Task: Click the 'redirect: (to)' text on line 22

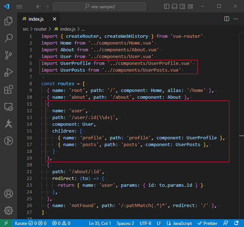Action: (71, 179)
